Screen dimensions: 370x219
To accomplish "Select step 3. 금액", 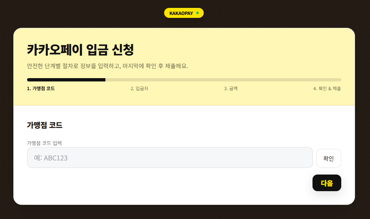I will pyautogui.click(x=231, y=89).
